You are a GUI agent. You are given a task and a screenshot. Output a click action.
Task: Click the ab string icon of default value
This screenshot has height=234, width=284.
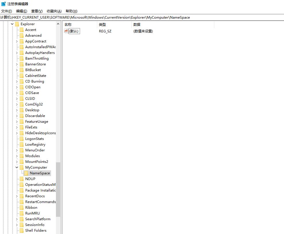coord(66,31)
